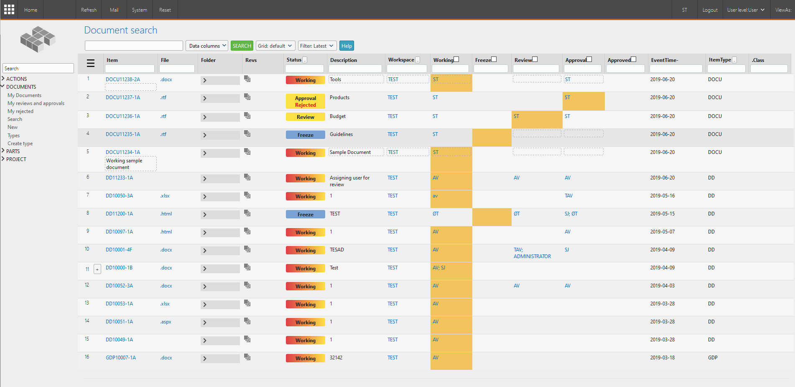This screenshot has height=387, width=795.
Task: Open Create type sidebar link
Action: [x=20, y=144]
